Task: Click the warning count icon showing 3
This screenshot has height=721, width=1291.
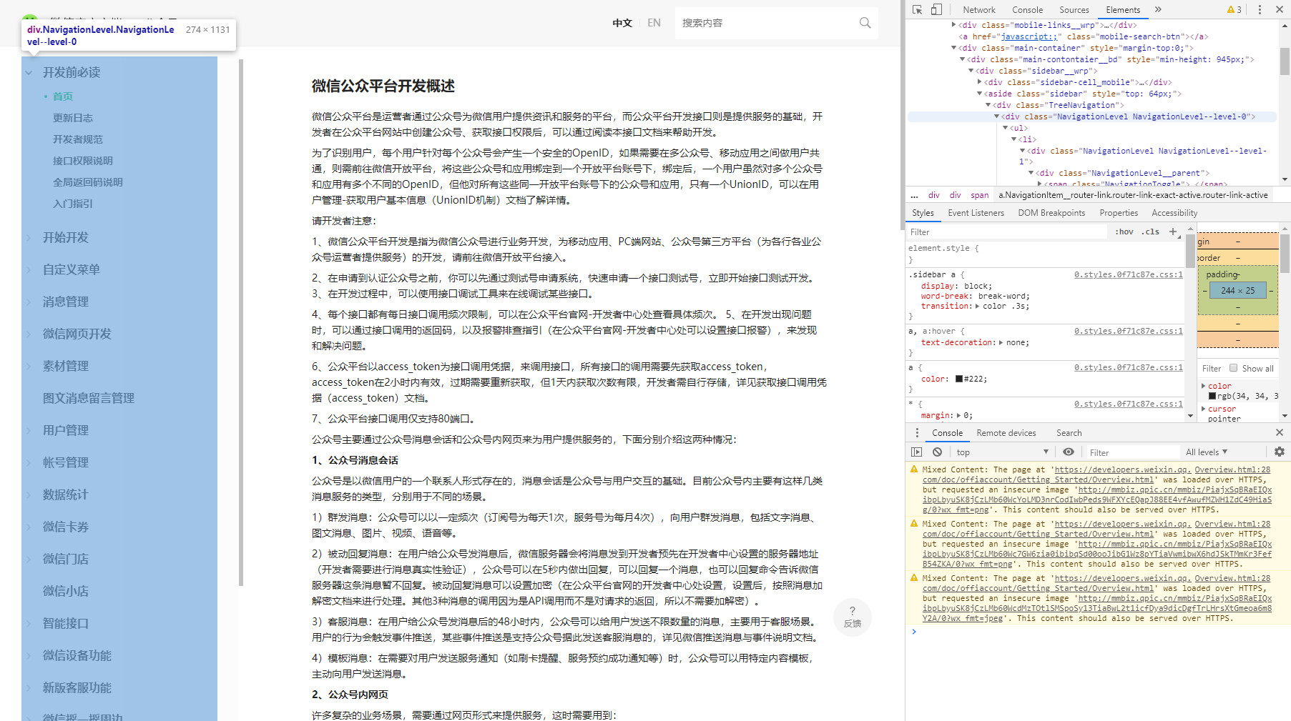Action: coord(1234,9)
